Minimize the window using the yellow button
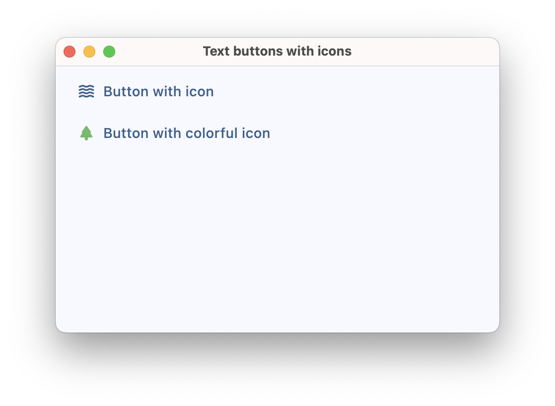The width and height of the screenshot is (555, 406). pyautogui.click(x=89, y=52)
